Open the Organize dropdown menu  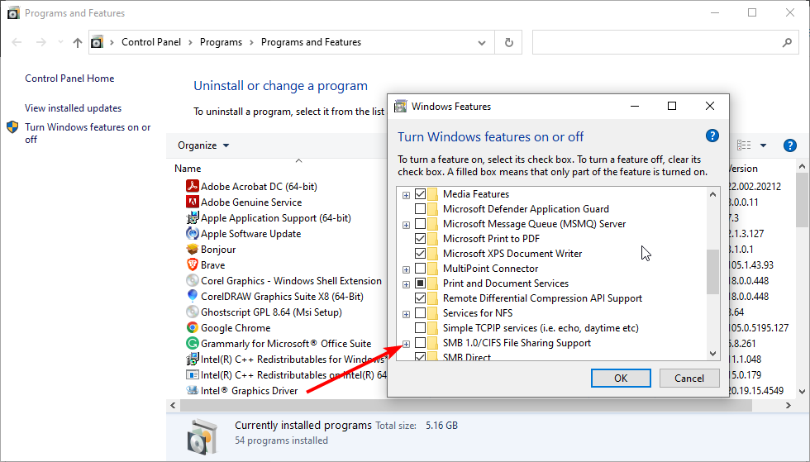(203, 145)
